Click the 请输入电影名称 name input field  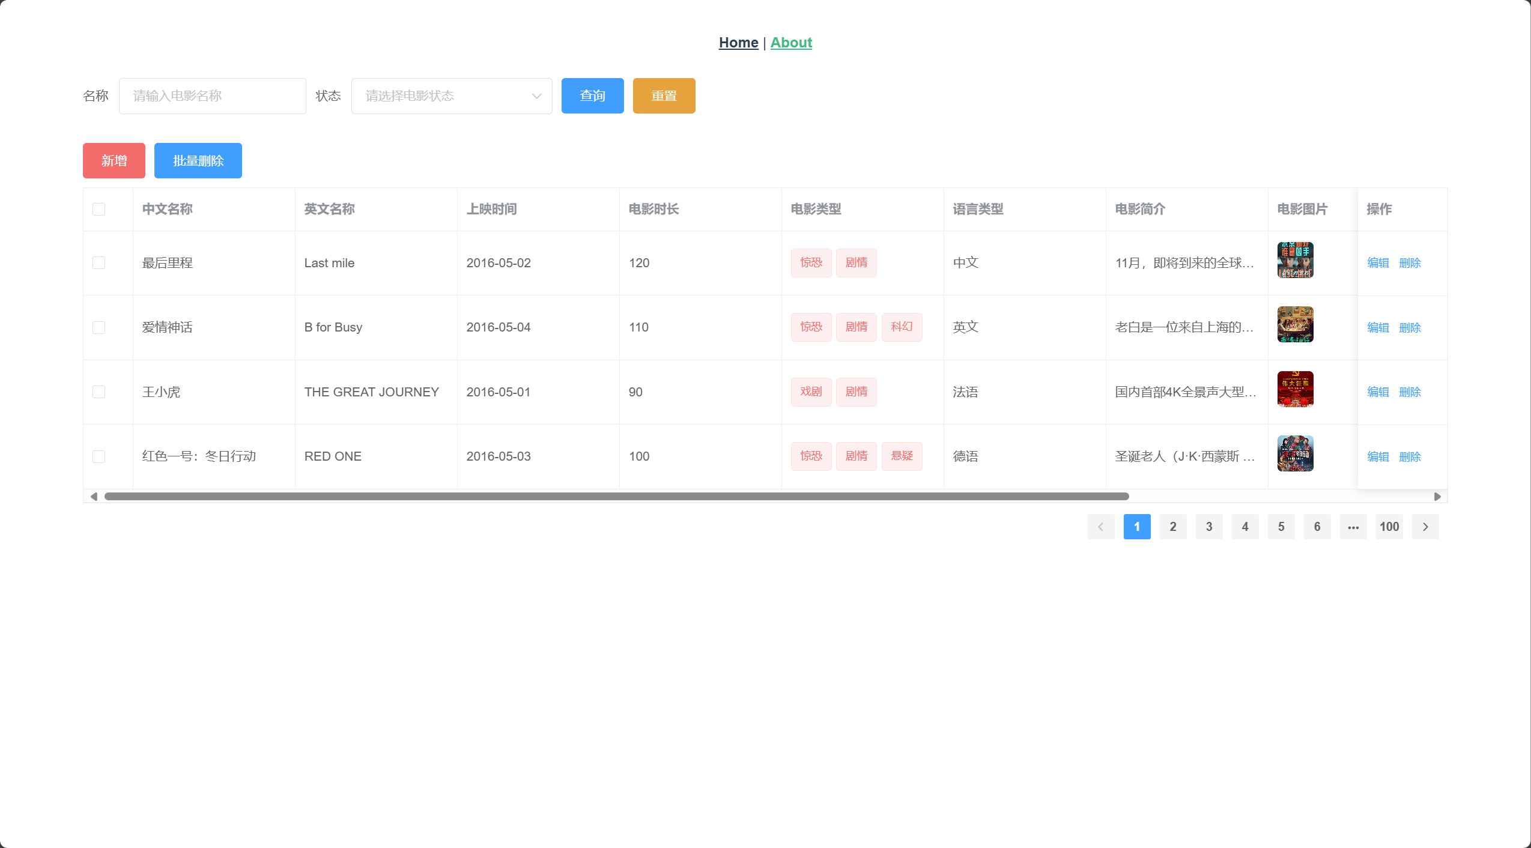pos(213,96)
